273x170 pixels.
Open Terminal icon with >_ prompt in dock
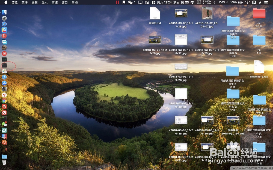coord(4,65)
